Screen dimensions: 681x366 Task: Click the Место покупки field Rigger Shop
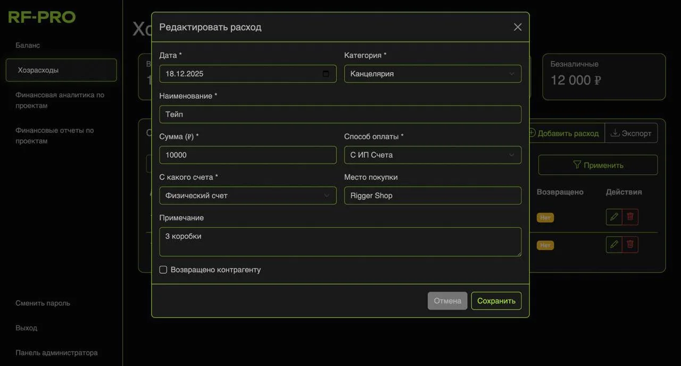(x=433, y=195)
